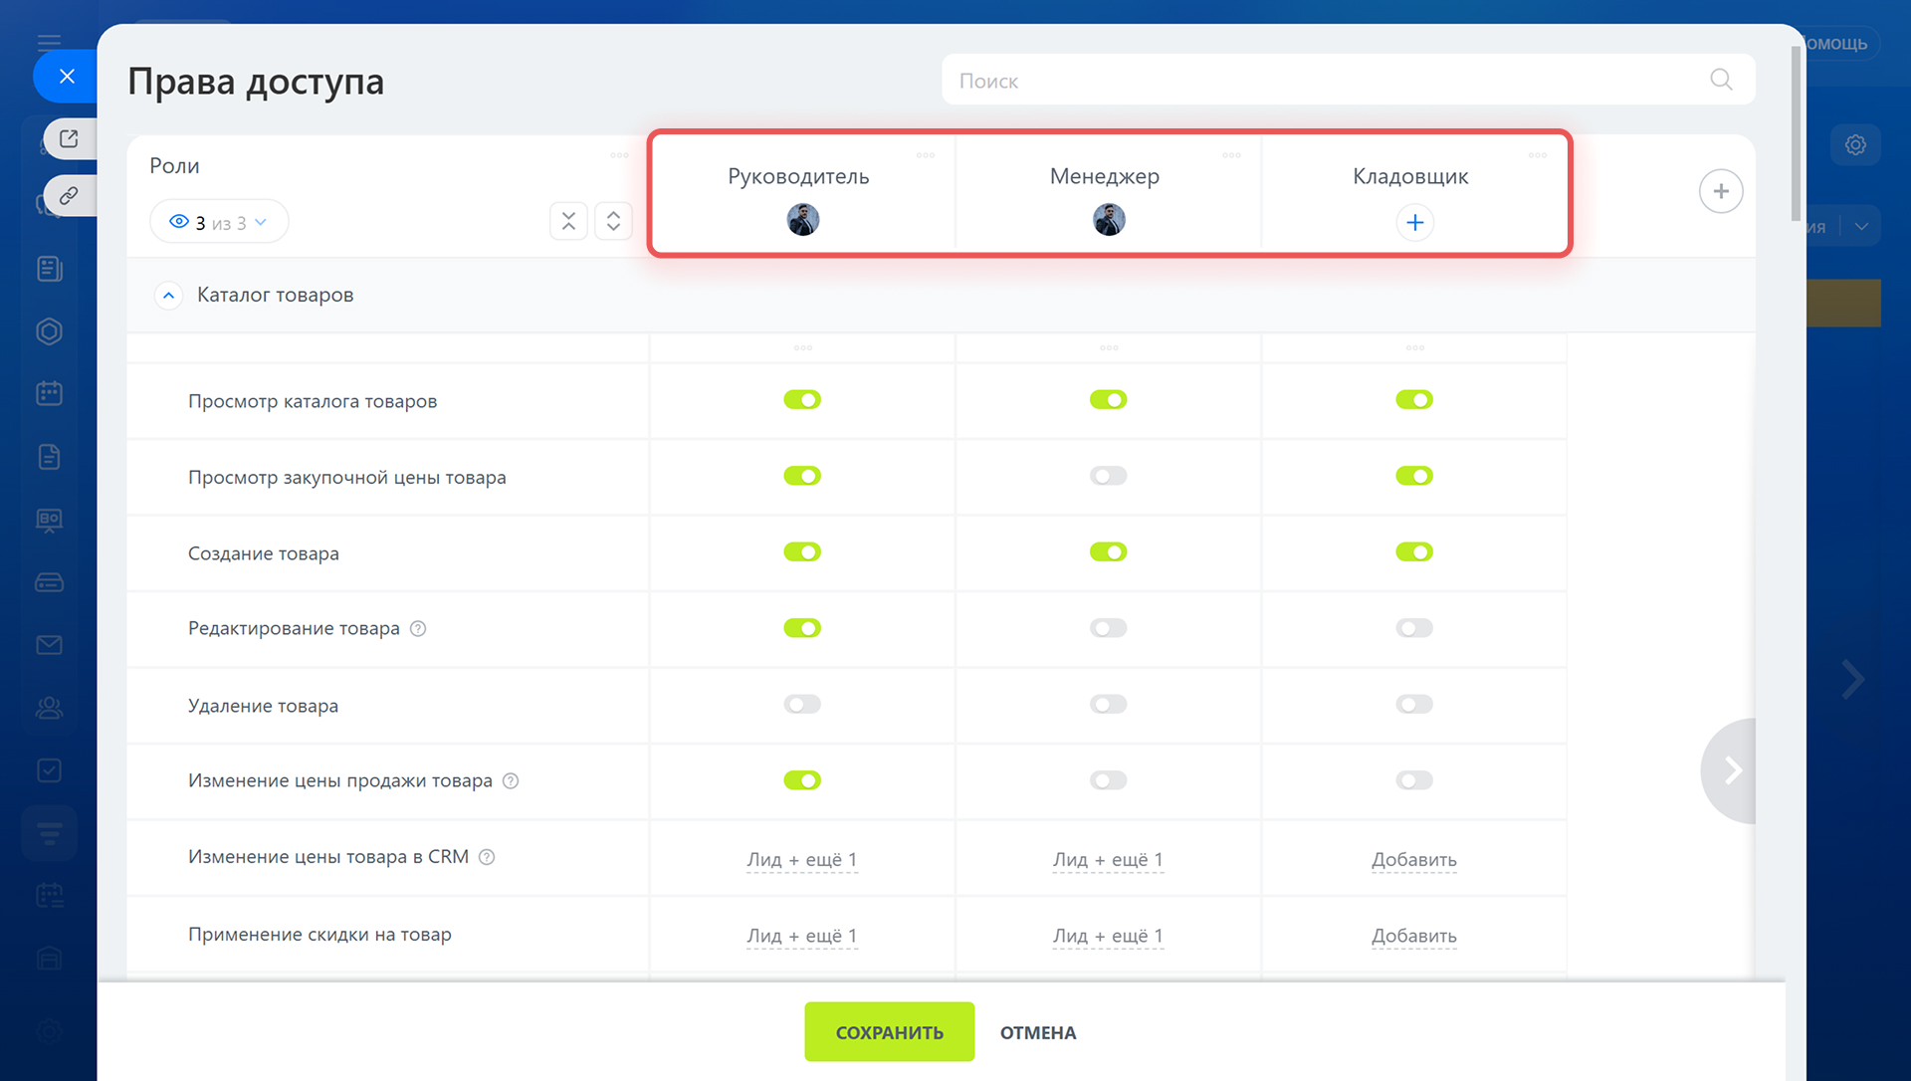Collapse the Каталог товаров section
1911x1081 pixels.
click(169, 296)
